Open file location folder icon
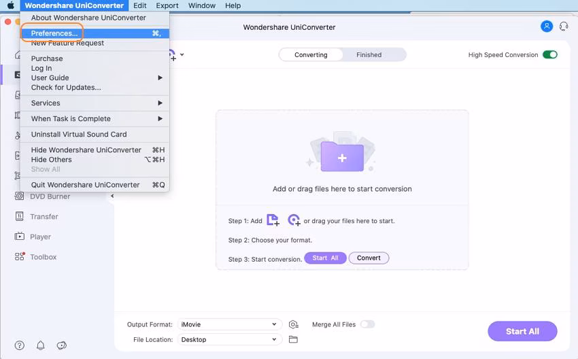The image size is (578, 359). [293, 339]
